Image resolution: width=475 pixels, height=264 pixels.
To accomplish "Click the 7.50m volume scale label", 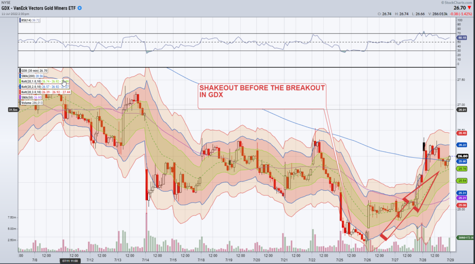I will (x=12, y=218).
